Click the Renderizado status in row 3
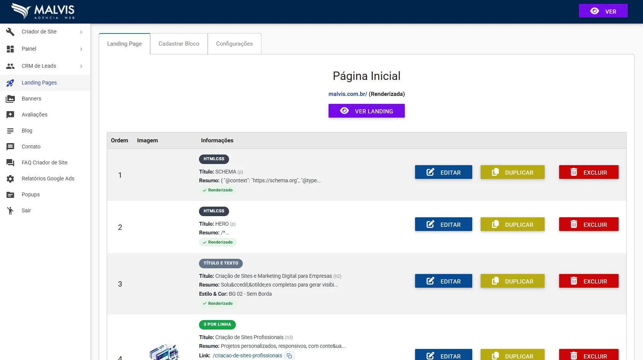This screenshot has height=360, width=643. click(218, 304)
